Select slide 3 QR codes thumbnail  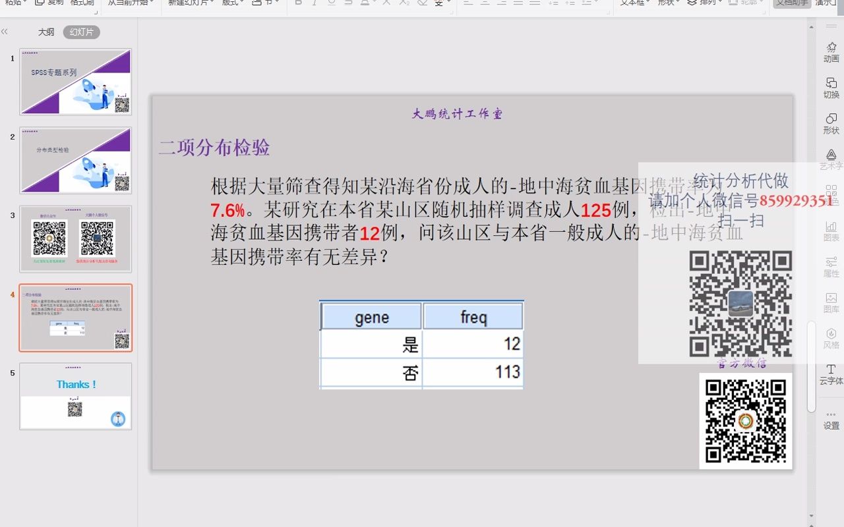pos(75,238)
